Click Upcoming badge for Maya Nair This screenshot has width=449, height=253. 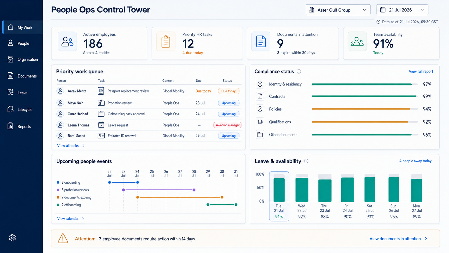(229, 103)
